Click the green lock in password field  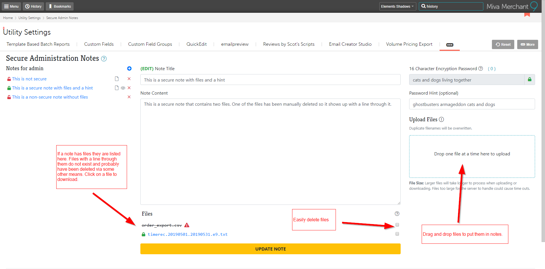529,80
